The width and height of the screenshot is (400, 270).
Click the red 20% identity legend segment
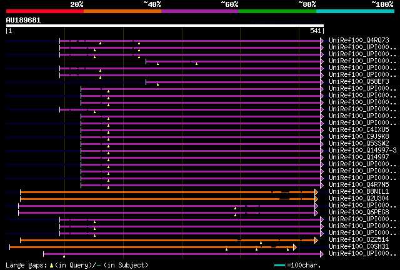coord(45,11)
